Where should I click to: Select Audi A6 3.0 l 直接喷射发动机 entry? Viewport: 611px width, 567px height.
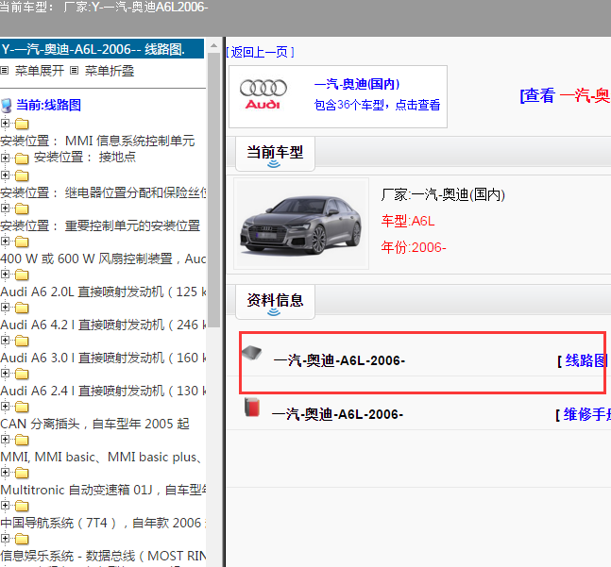pos(103,358)
